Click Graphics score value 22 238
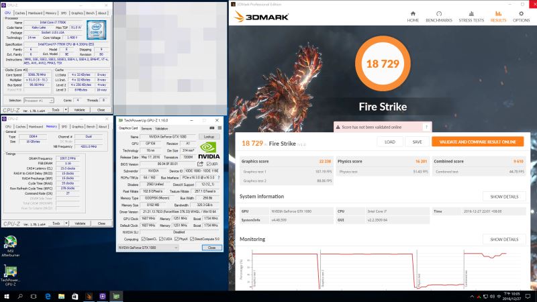 click(x=325, y=161)
